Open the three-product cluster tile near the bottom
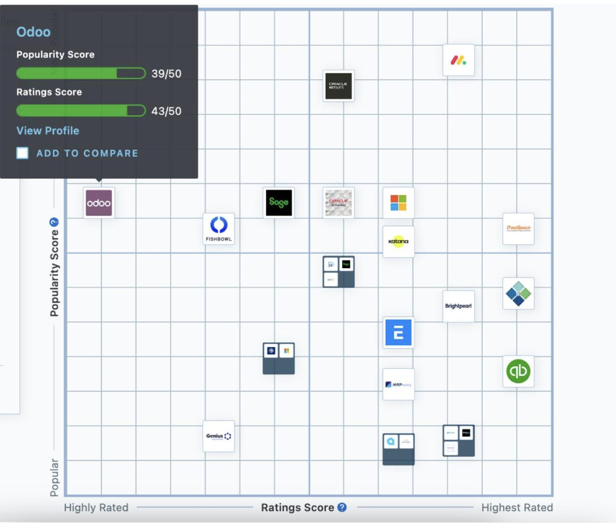 click(458, 441)
